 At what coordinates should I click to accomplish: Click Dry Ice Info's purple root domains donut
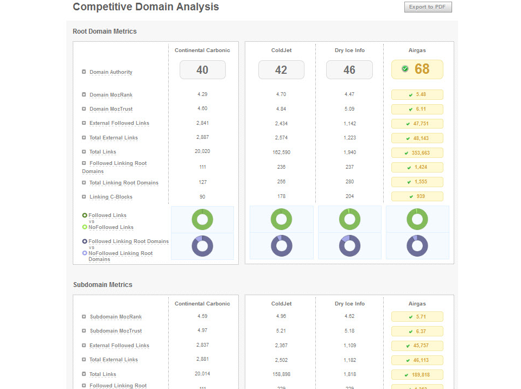[350, 246]
